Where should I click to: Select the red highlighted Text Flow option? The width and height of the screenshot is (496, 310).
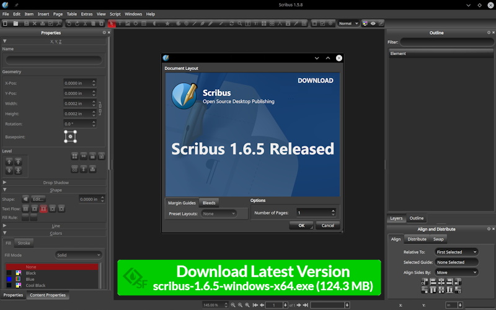pos(44,209)
